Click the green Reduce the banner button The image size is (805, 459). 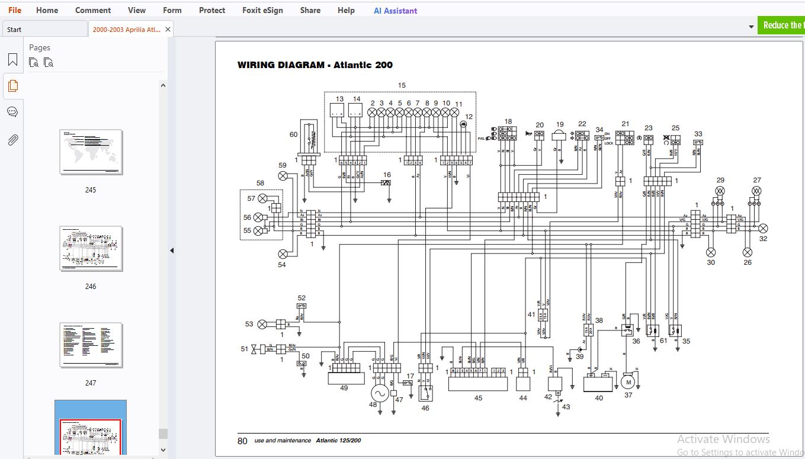click(x=781, y=25)
